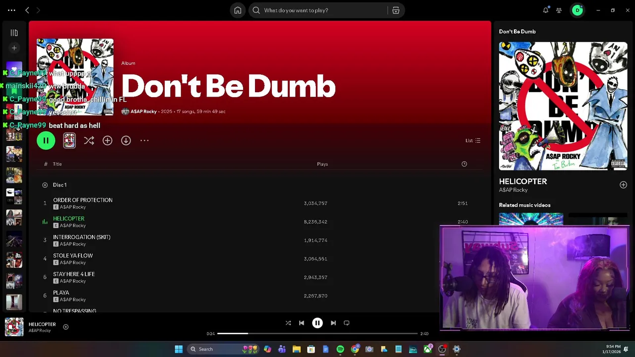This screenshot has height=357, width=635.
Task: Skip to previous track
Action: [x=302, y=323]
